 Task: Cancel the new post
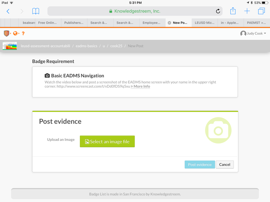click(224, 165)
